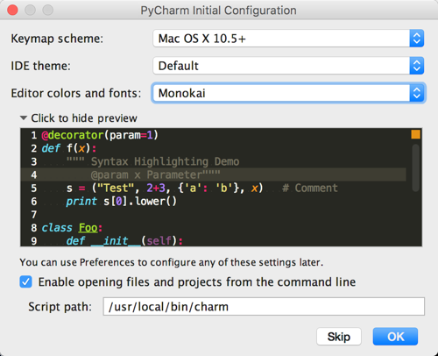The width and height of the screenshot is (438, 356).
Task: Click the red close window button
Action: click(12, 11)
